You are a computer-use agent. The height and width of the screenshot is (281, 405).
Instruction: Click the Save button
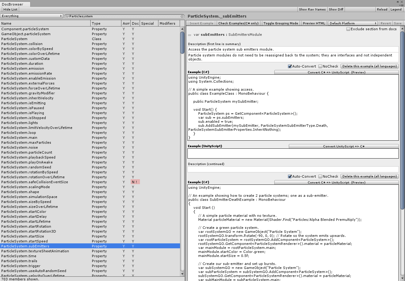pyautogui.click(x=398, y=23)
